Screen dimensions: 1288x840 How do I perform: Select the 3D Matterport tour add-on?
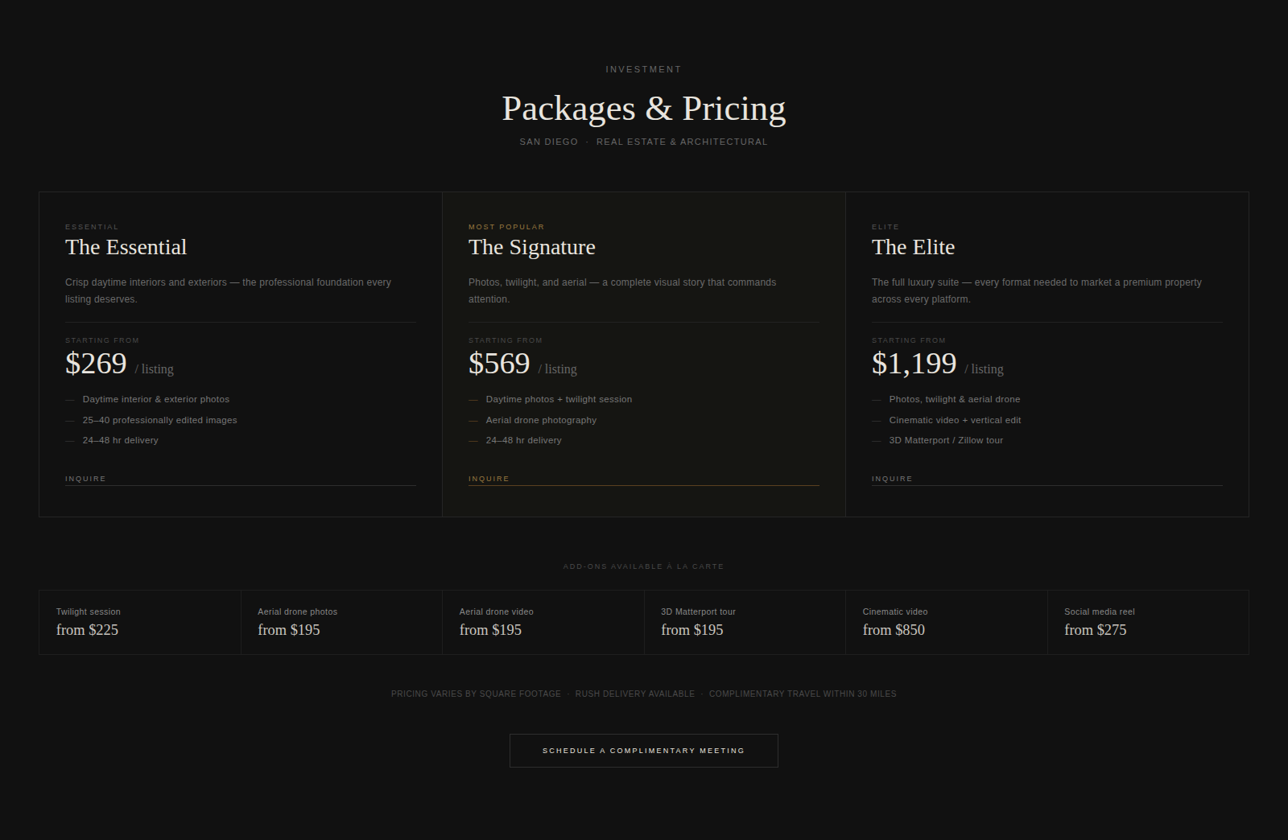pyautogui.click(x=745, y=622)
